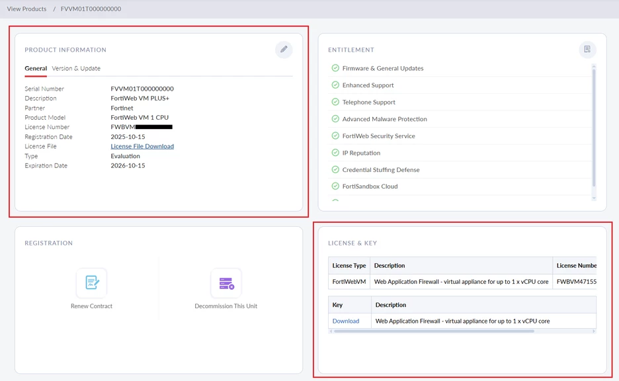The height and width of the screenshot is (381, 619).
Task: Click the IP Reputation check icon
Action: point(335,152)
